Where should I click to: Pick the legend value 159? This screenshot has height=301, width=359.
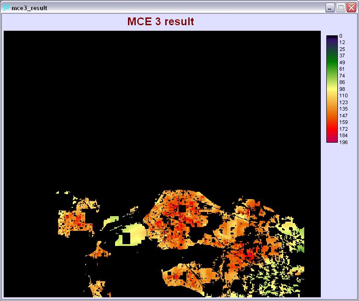tap(343, 123)
